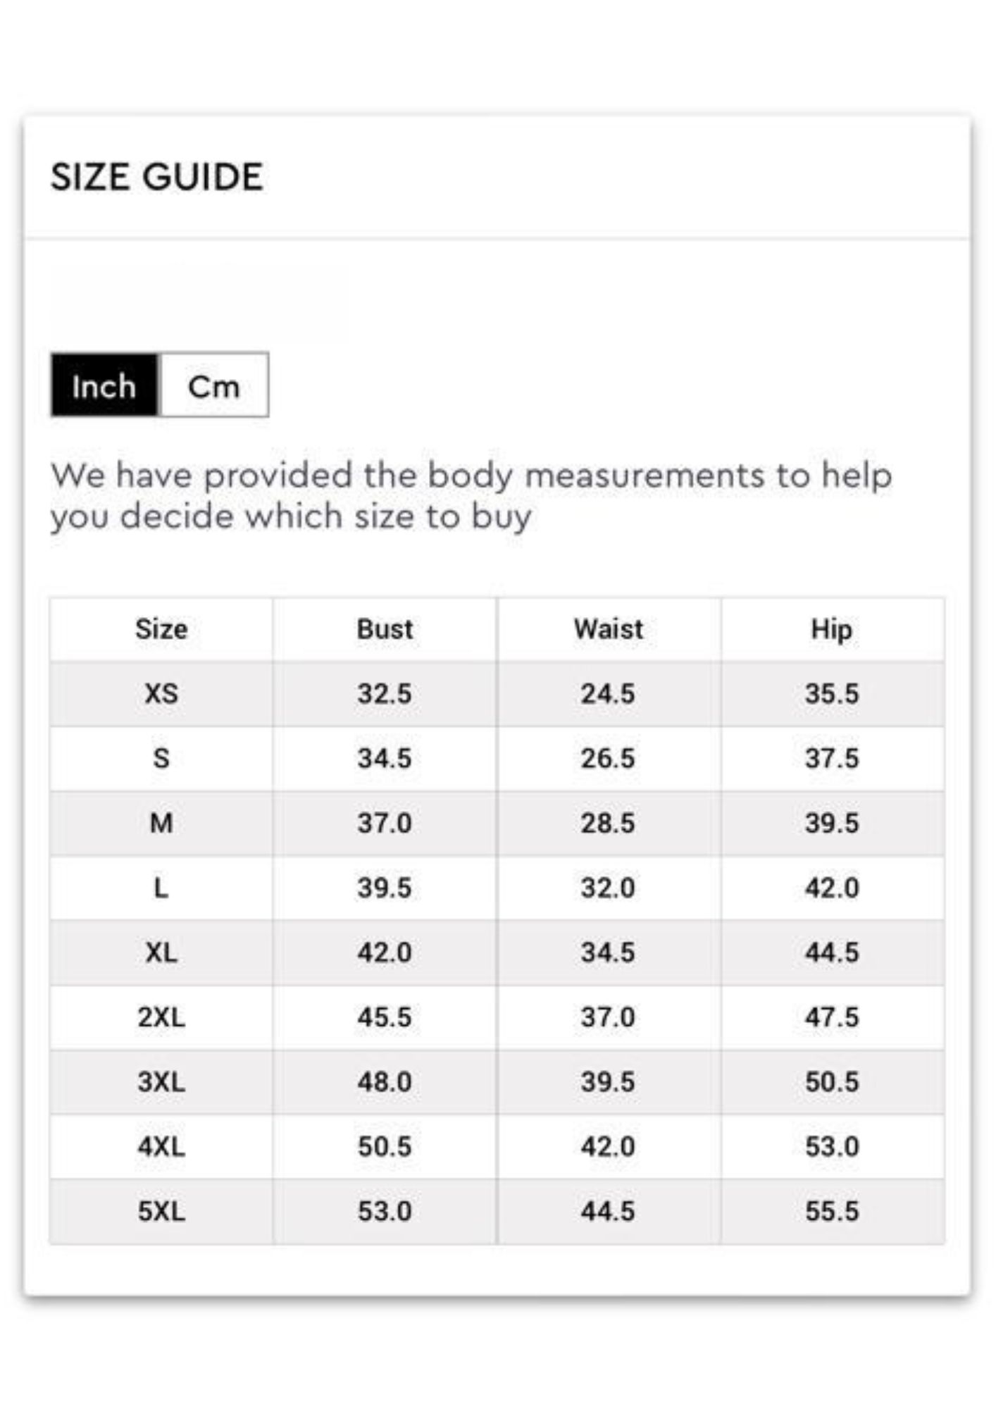Click the SIZE GUIDE heading

[x=157, y=177]
